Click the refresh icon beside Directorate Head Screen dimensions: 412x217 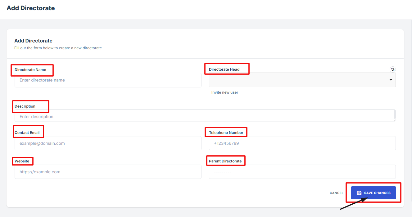pos(393,69)
